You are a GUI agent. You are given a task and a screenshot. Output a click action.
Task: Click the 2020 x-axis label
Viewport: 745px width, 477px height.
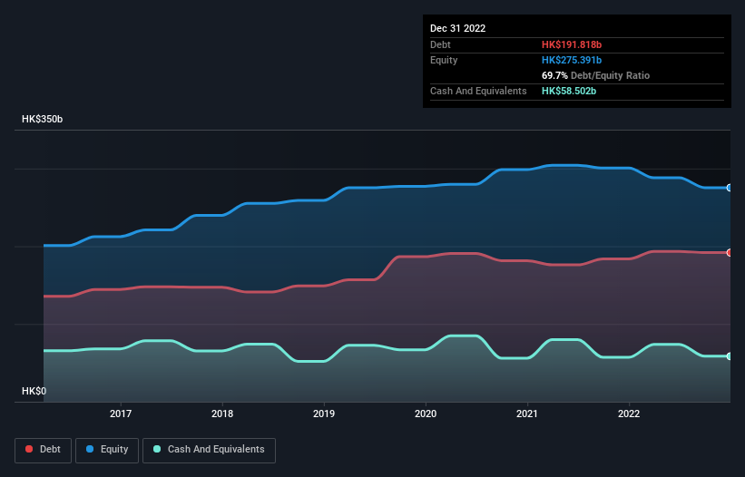point(426,414)
